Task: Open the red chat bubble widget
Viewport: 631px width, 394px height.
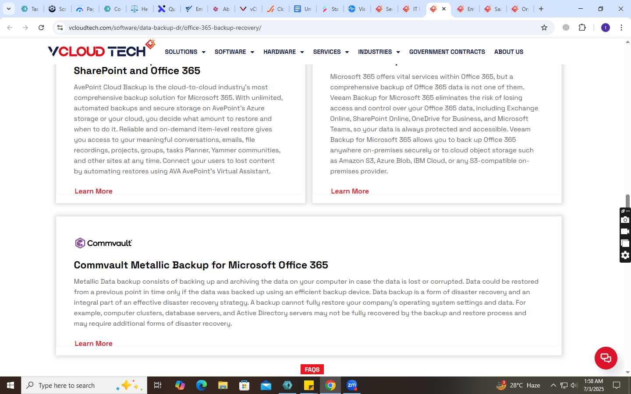Action: [606, 358]
